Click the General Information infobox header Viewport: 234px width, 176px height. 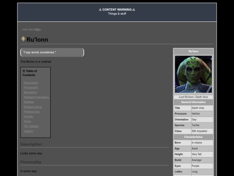click(x=193, y=102)
